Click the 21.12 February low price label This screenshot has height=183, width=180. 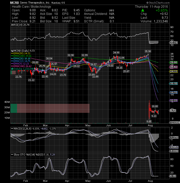tap(31, 80)
